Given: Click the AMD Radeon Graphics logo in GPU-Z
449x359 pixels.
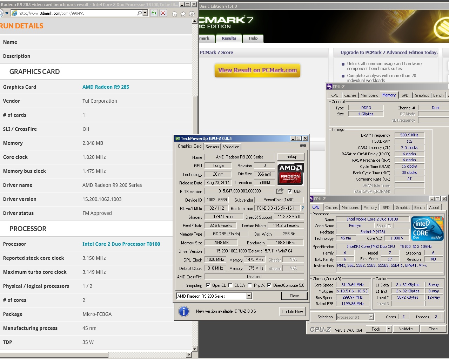Looking at the screenshot, I should point(290,174).
